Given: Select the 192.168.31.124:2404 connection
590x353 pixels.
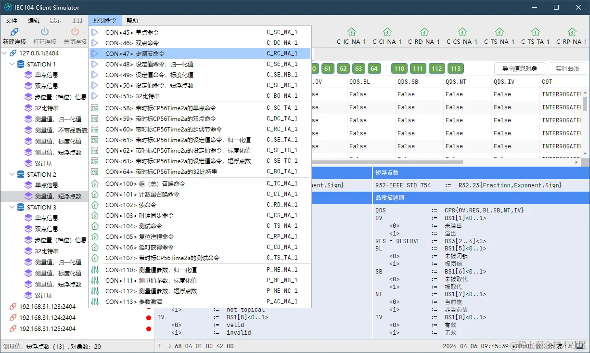Looking at the screenshot, I should click(x=47, y=317).
